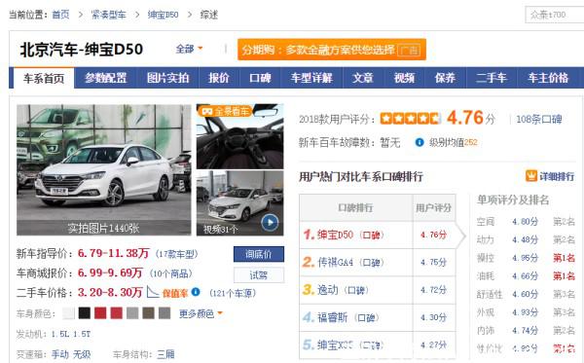Click the 试驾 test drive button
This screenshot has height=363, width=584.
[259, 275]
